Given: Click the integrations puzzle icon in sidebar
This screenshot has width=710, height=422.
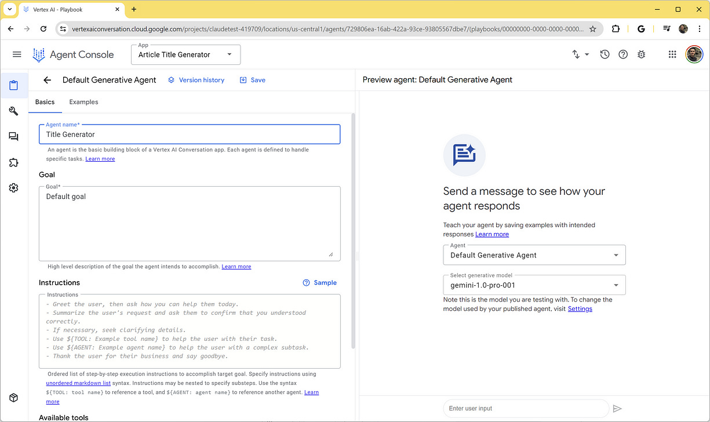Looking at the screenshot, I should (13, 162).
